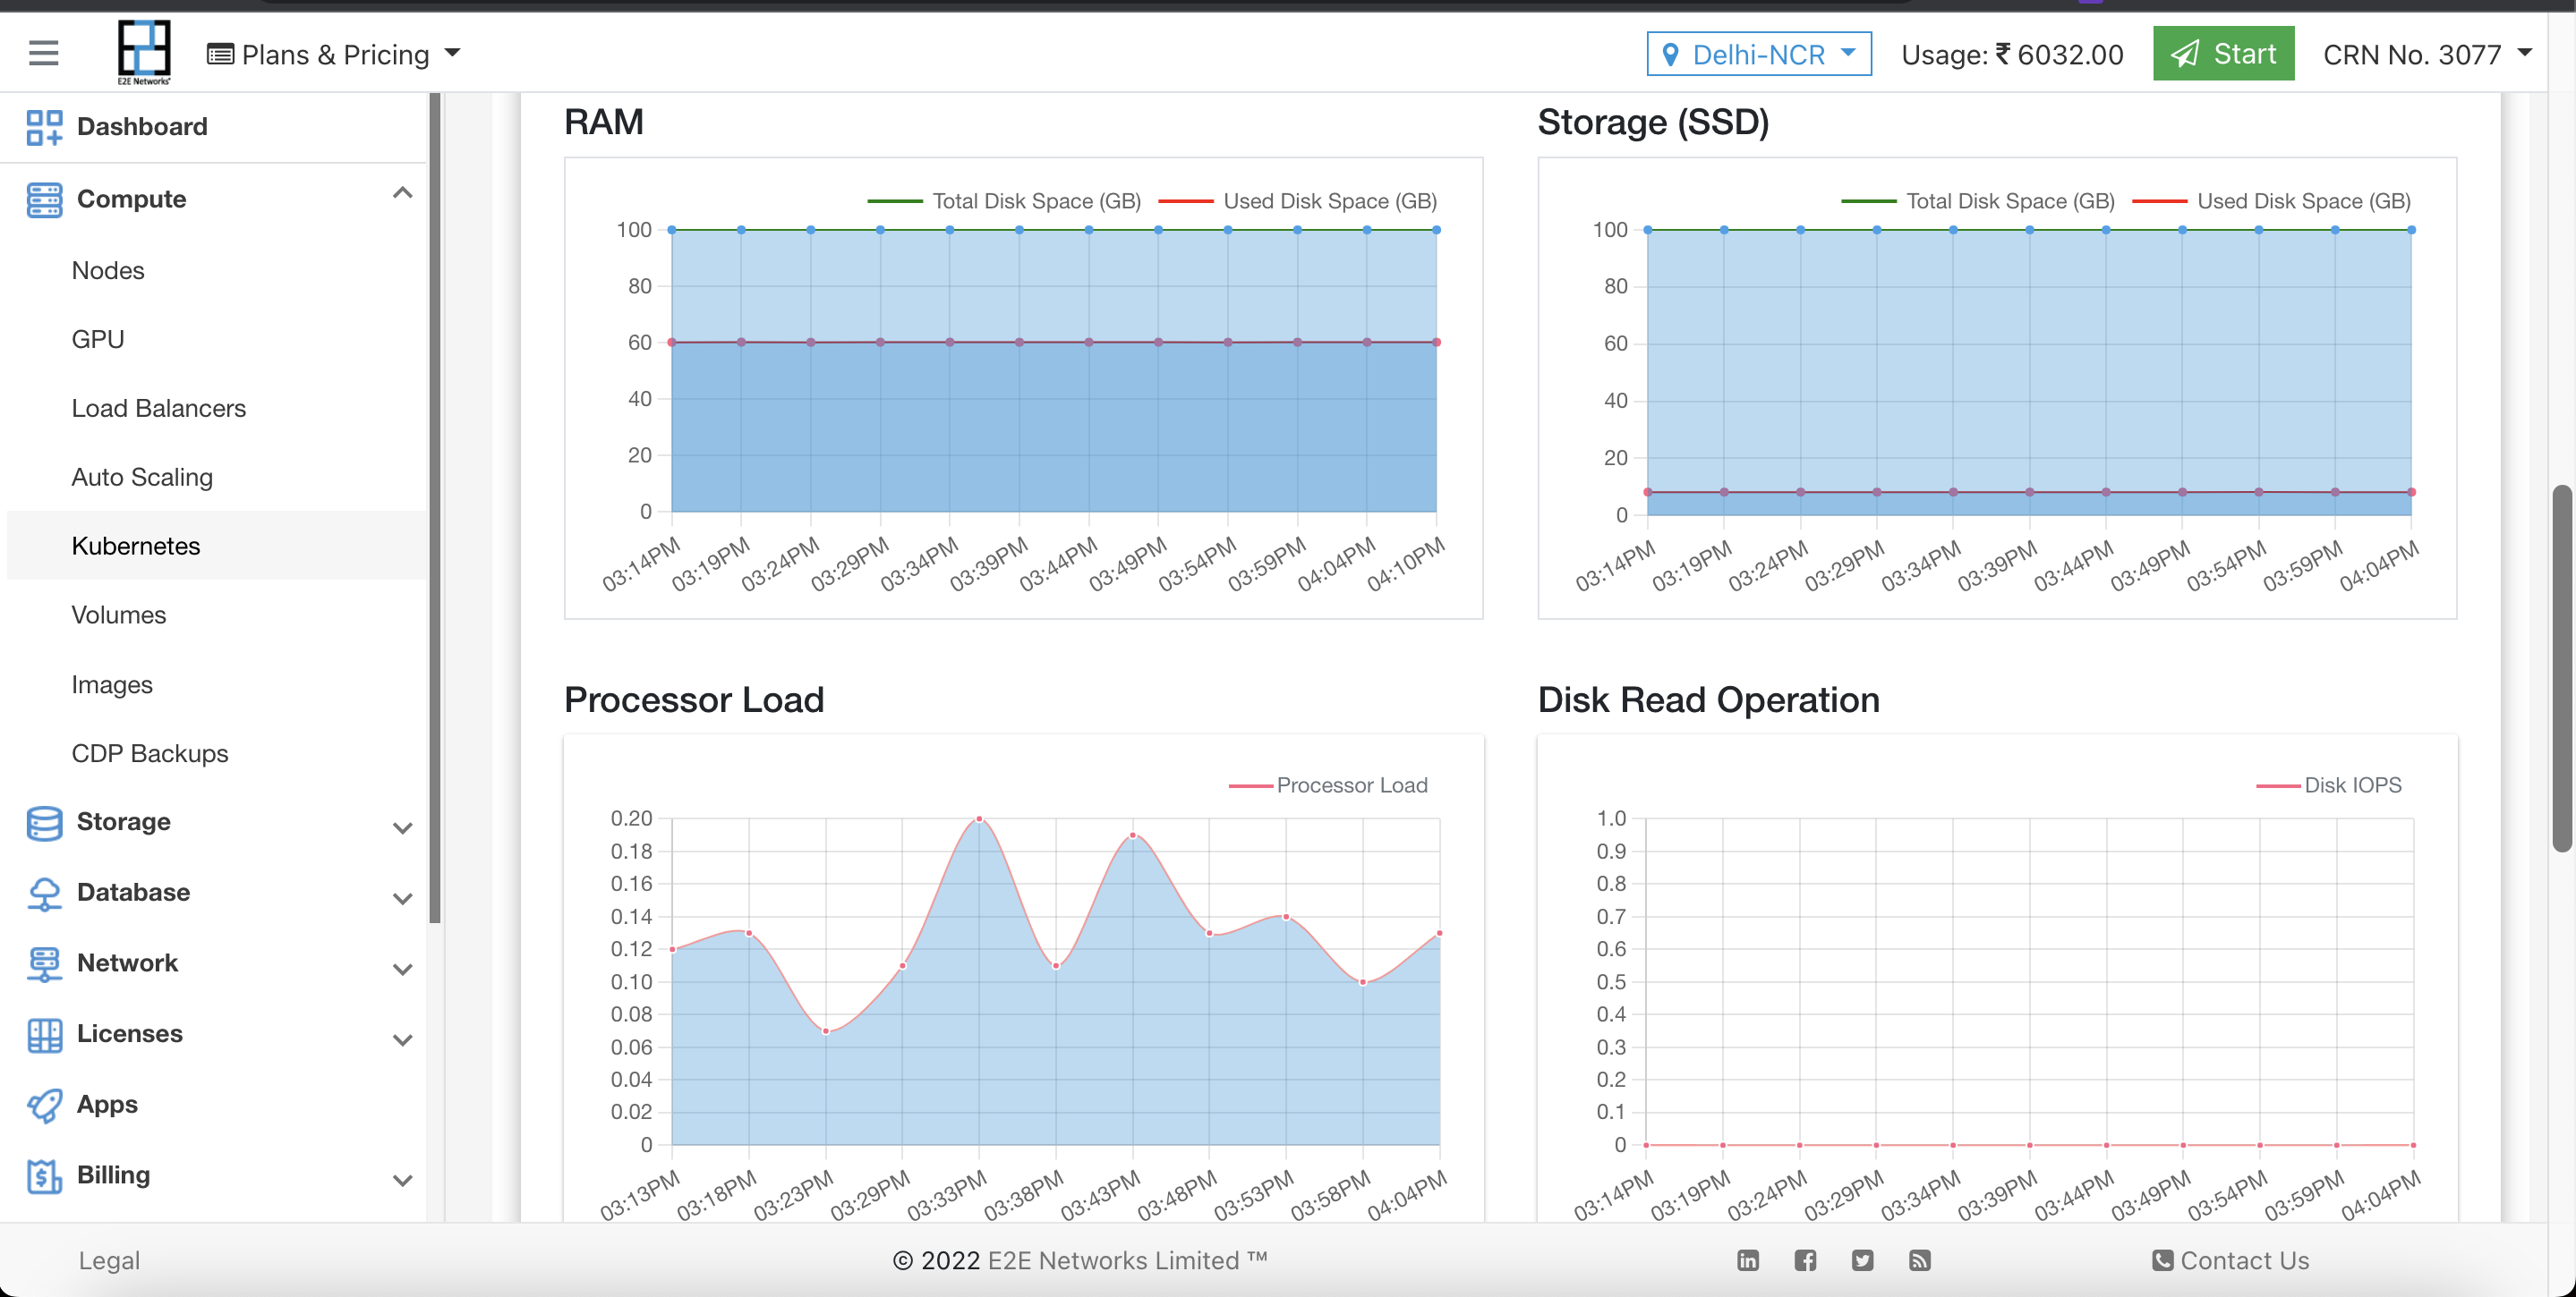Click the phone icon beside Contact Us
This screenshot has width=2576, height=1297.
[x=2162, y=1261]
